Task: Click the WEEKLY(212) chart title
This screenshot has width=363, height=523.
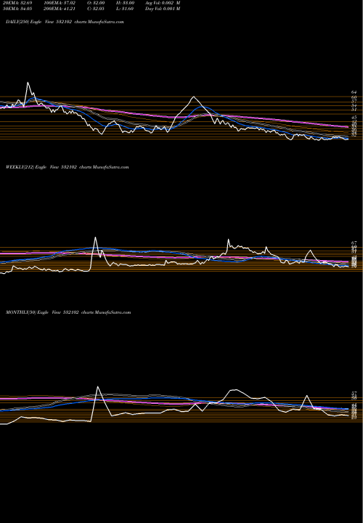Action: coord(67,167)
